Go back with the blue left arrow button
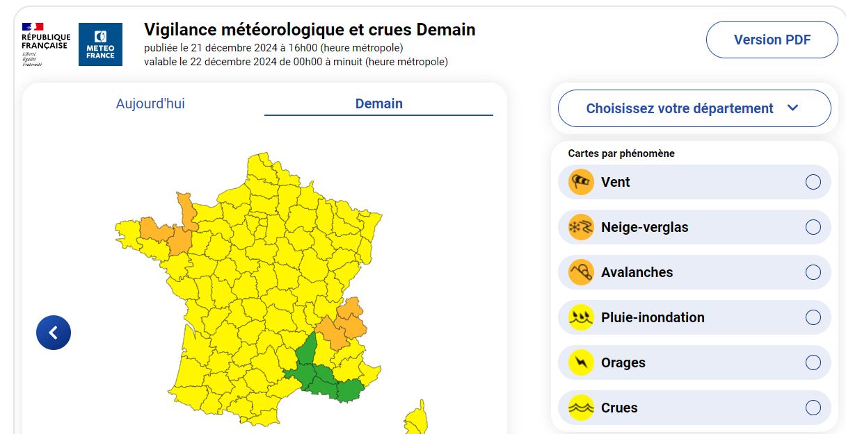846x434 pixels. [54, 333]
